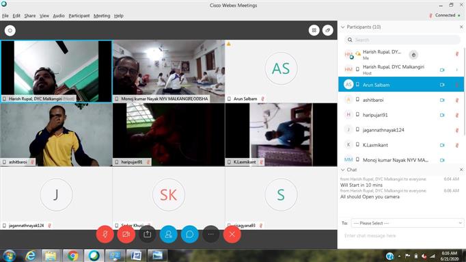466x262 pixels.
Task: Click the link icon beside the layout button
Action: (x=328, y=30)
